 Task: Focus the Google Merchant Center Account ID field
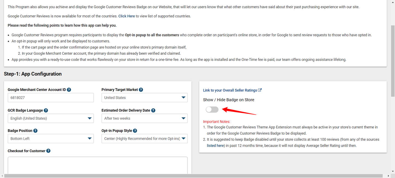51,98
